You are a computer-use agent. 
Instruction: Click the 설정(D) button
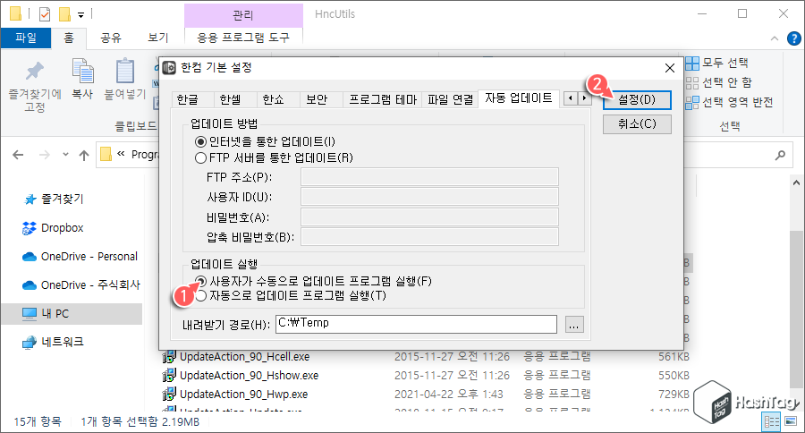[x=637, y=99]
